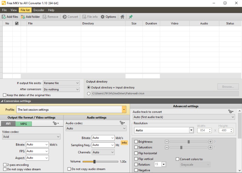The image size is (242, 173).
Task: Click the Volume slider handle
Action: click(94, 162)
